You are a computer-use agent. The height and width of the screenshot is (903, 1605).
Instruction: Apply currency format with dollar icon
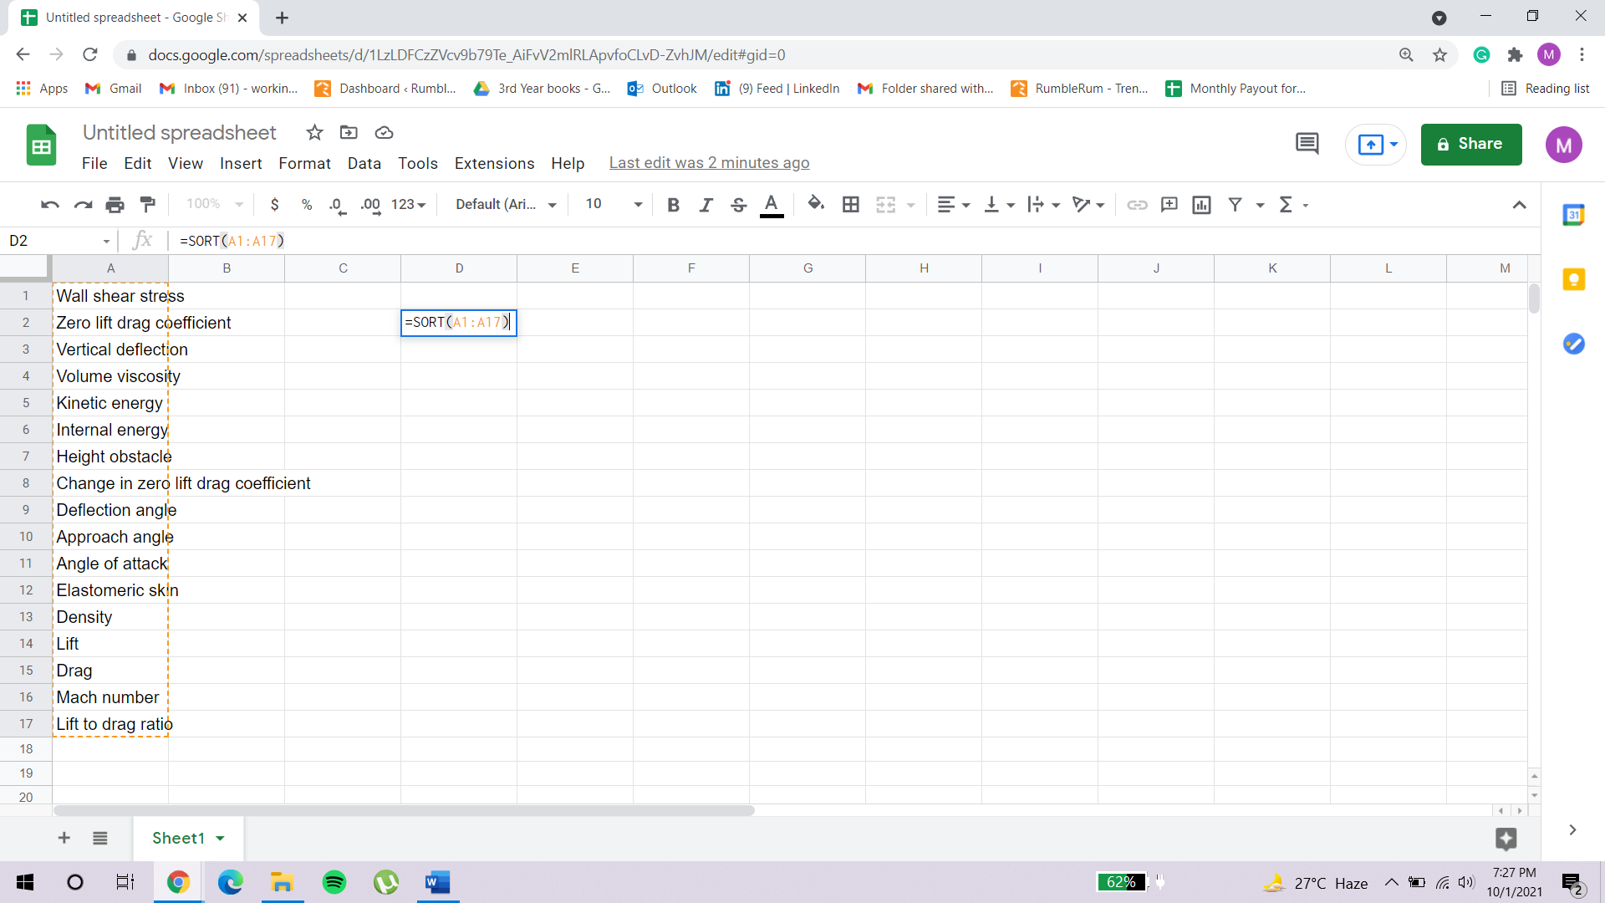pyautogui.click(x=276, y=204)
